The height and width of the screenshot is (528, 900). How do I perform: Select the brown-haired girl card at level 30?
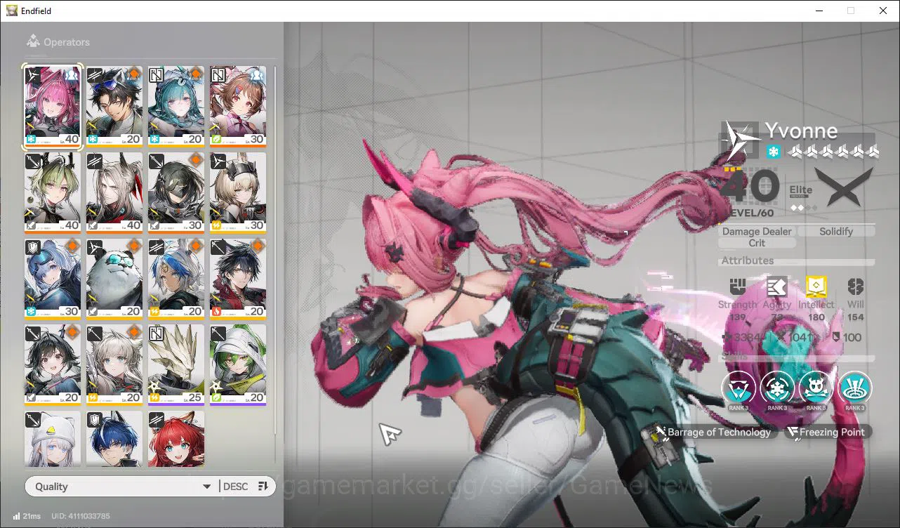(x=238, y=106)
